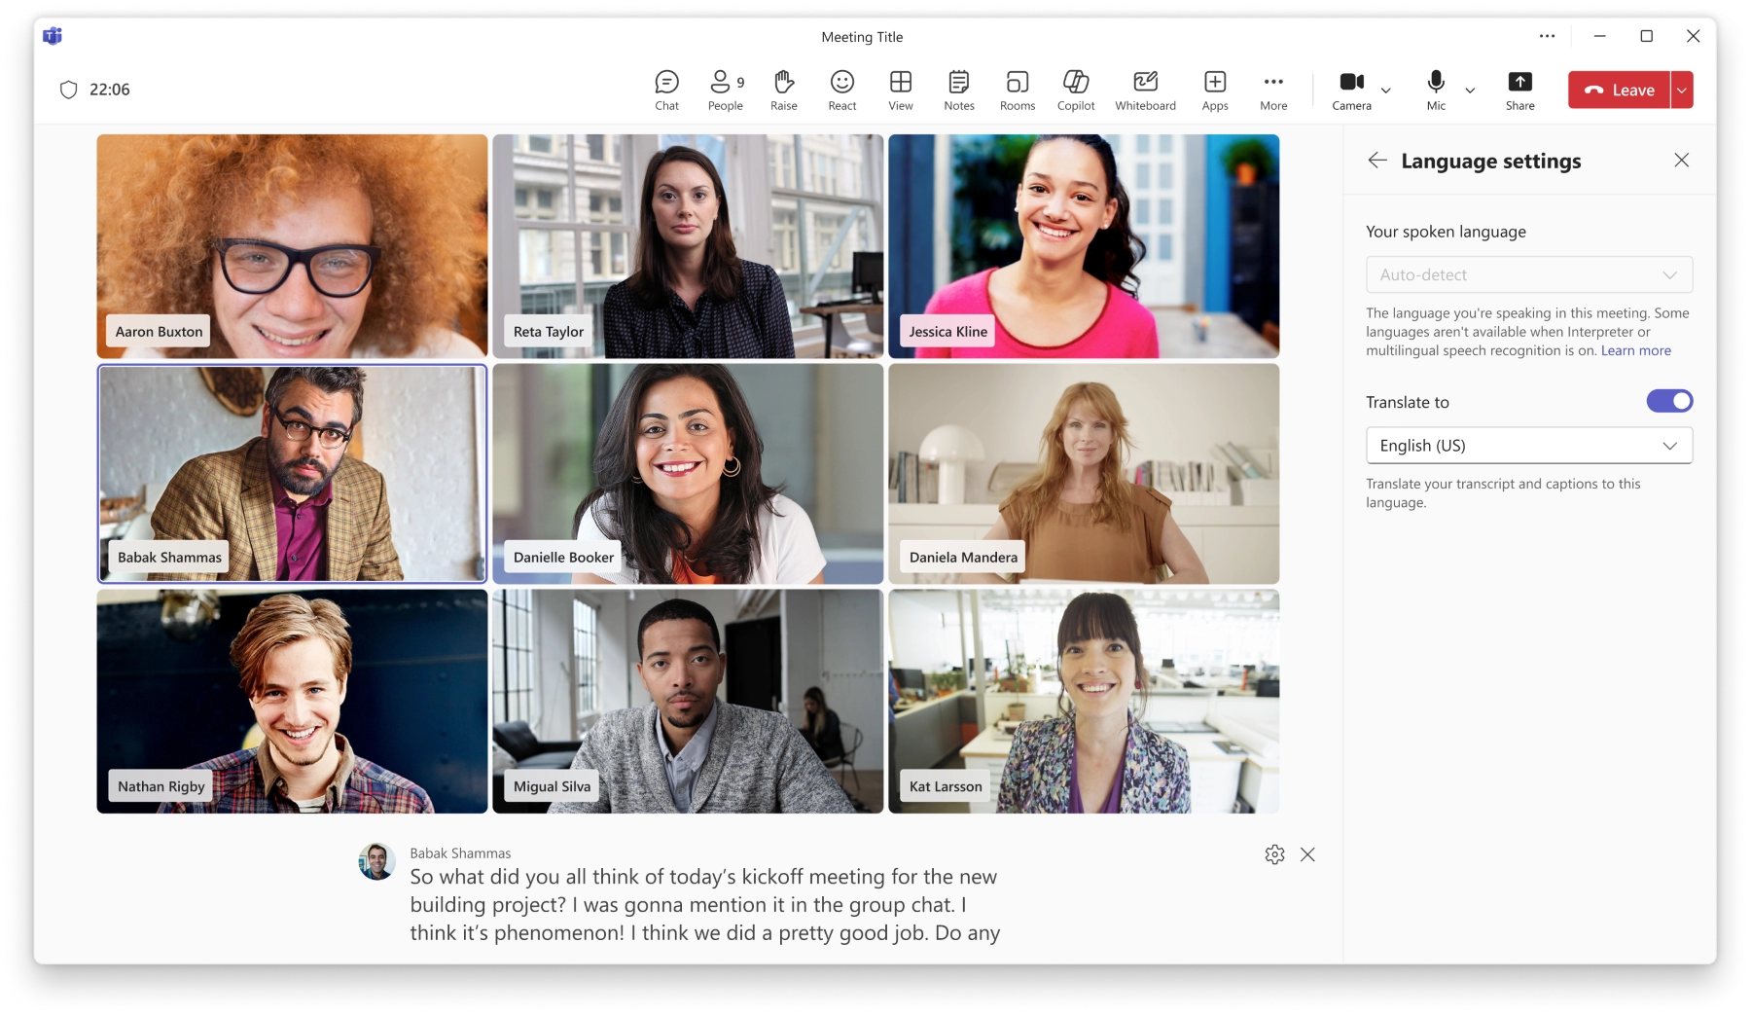Change the English (US) translation language
The width and height of the screenshot is (1751, 1015).
pyautogui.click(x=1529, y=445)
